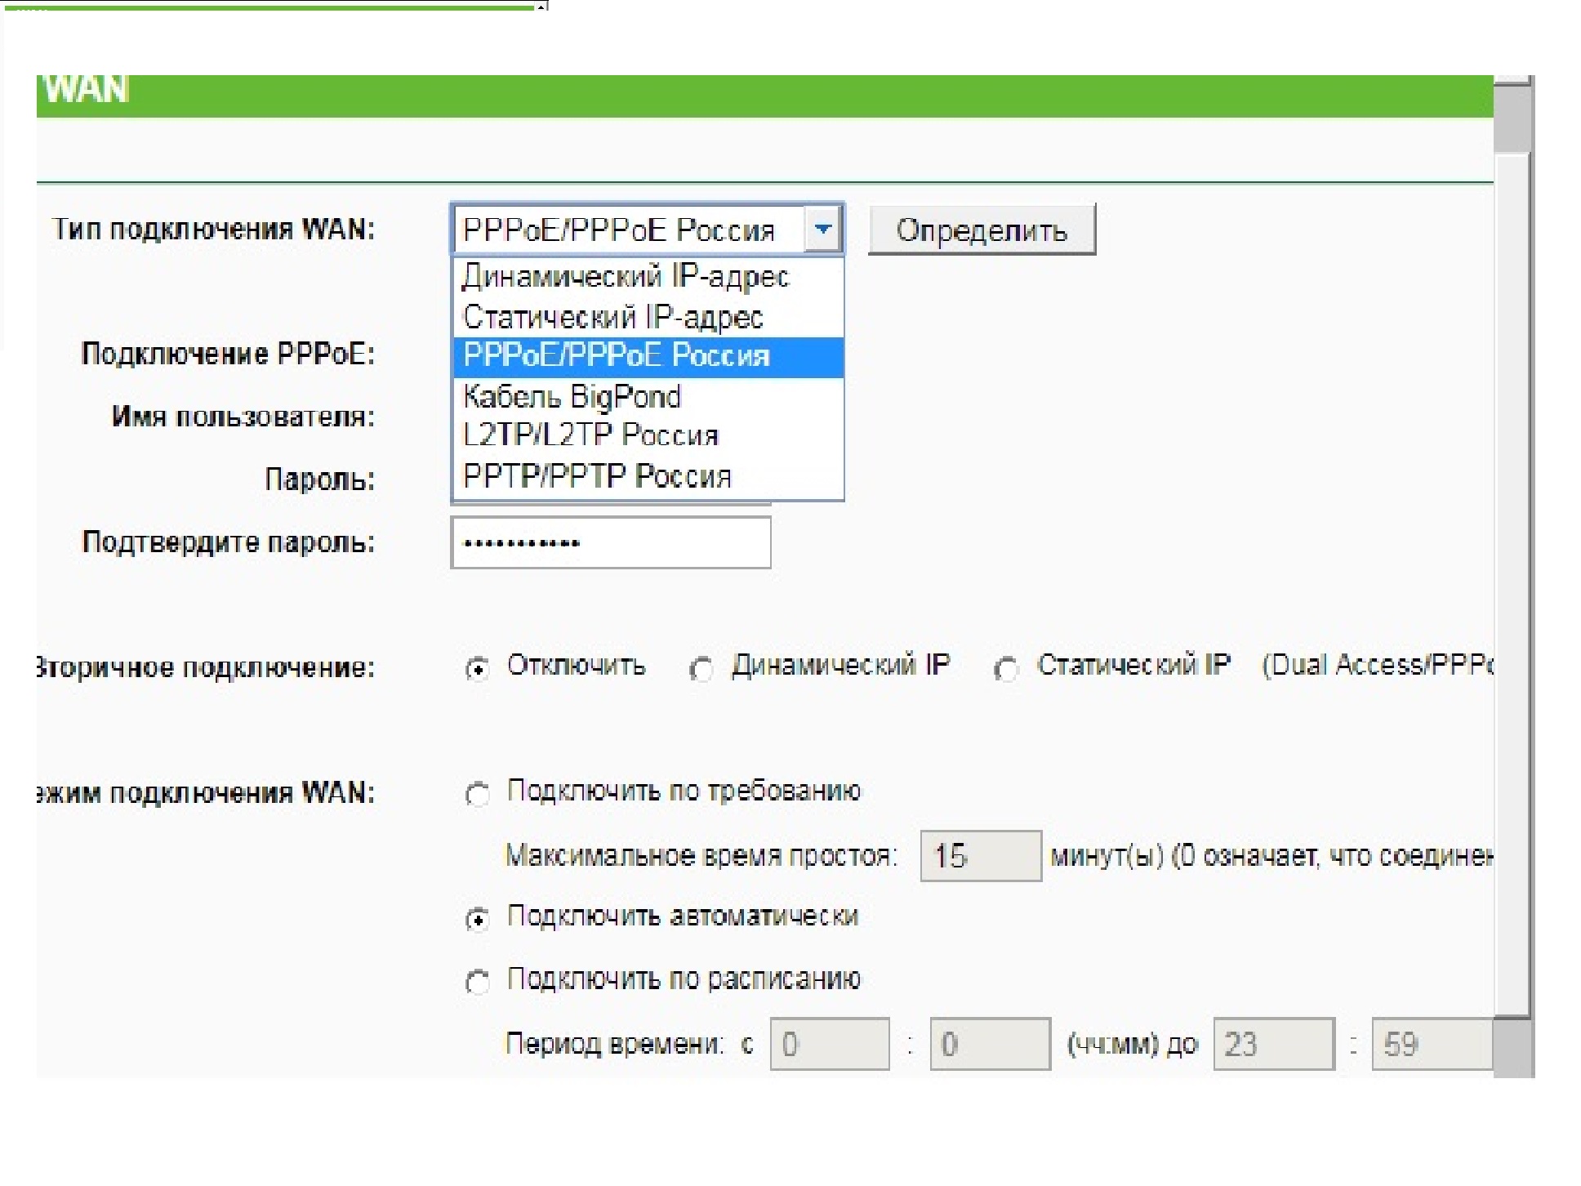Click the end hour field showing 23
This screenshot has width=1581, height=1186.
(x=1272, y=1044)
